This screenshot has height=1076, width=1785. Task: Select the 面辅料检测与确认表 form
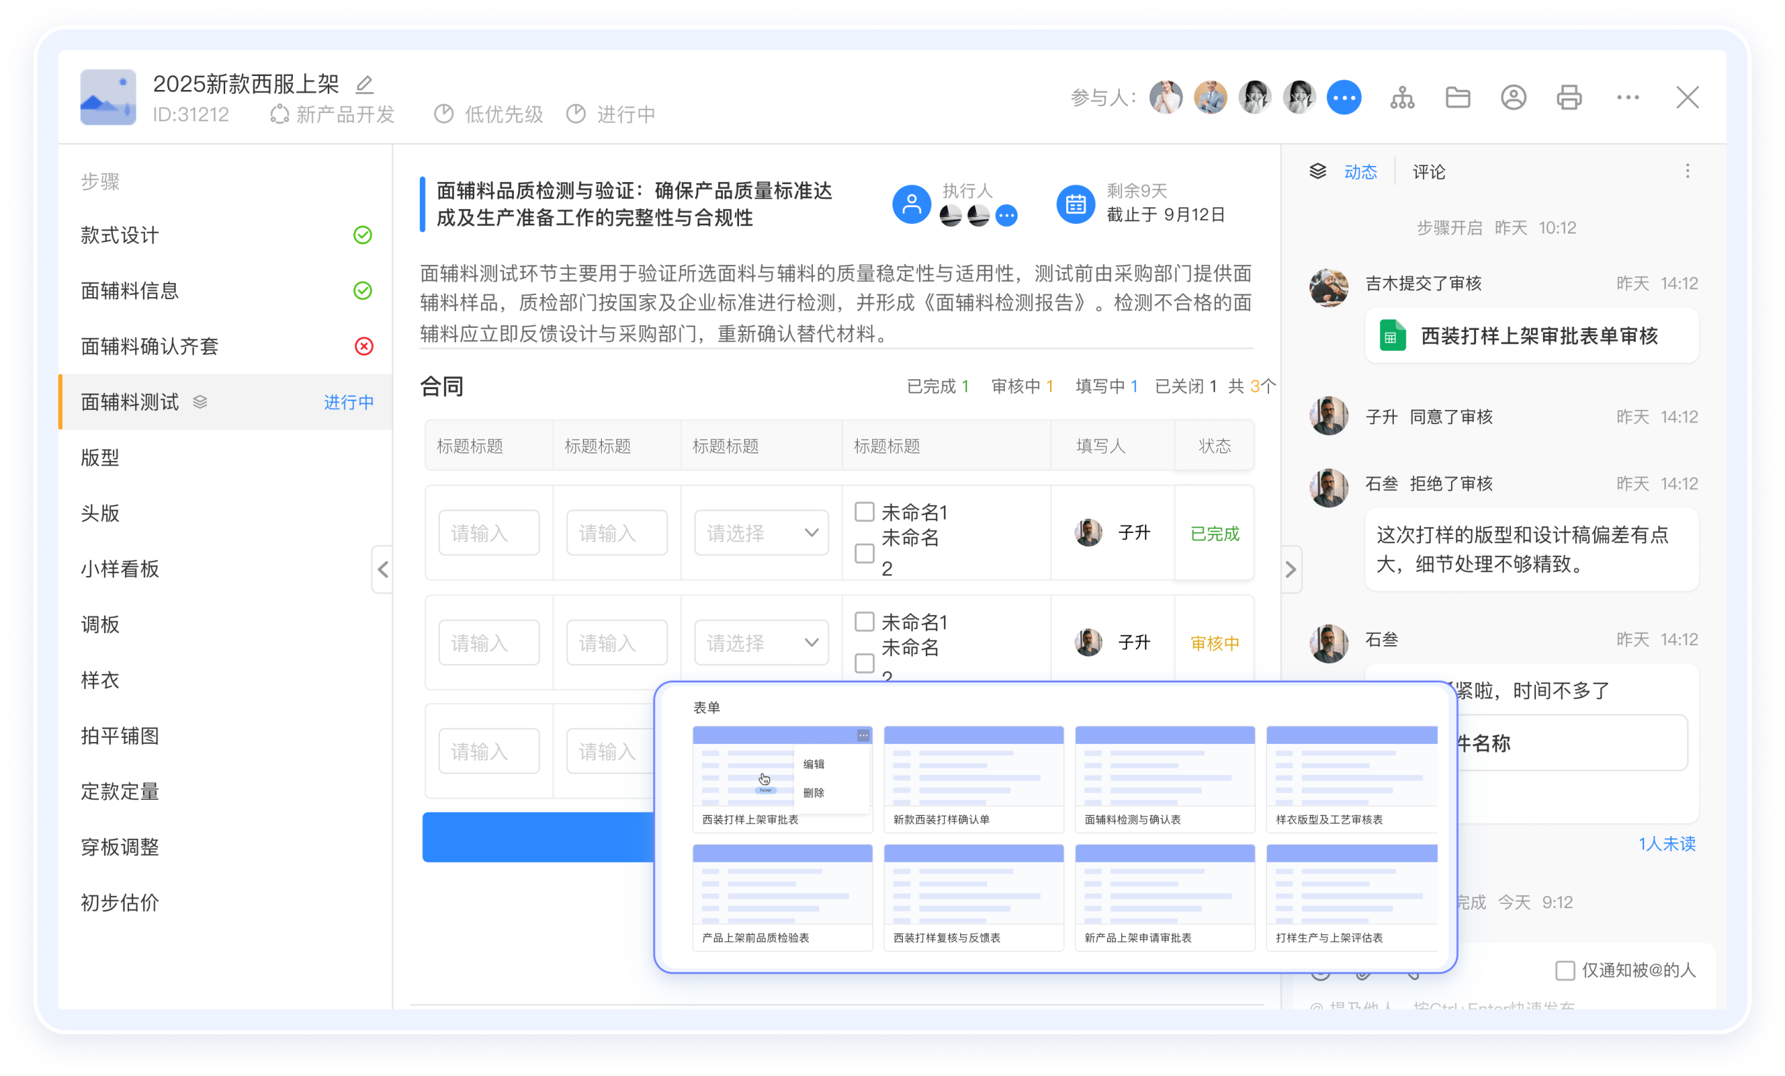[x=1164, y=779]
